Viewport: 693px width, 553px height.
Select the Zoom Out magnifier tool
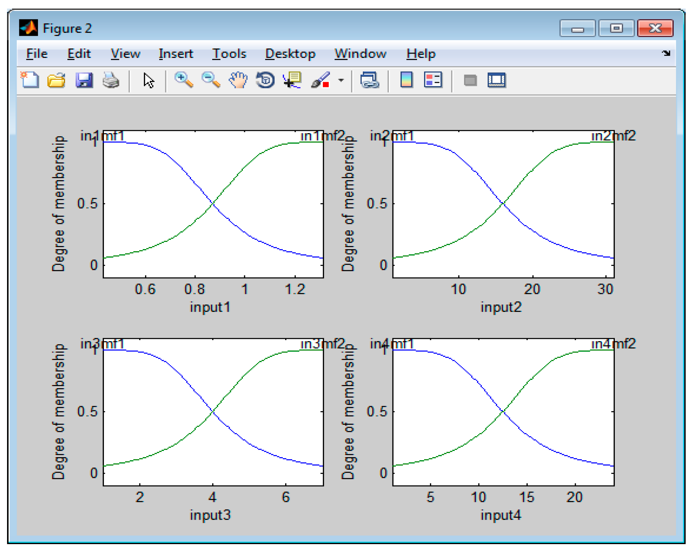[x=211, y=80]
